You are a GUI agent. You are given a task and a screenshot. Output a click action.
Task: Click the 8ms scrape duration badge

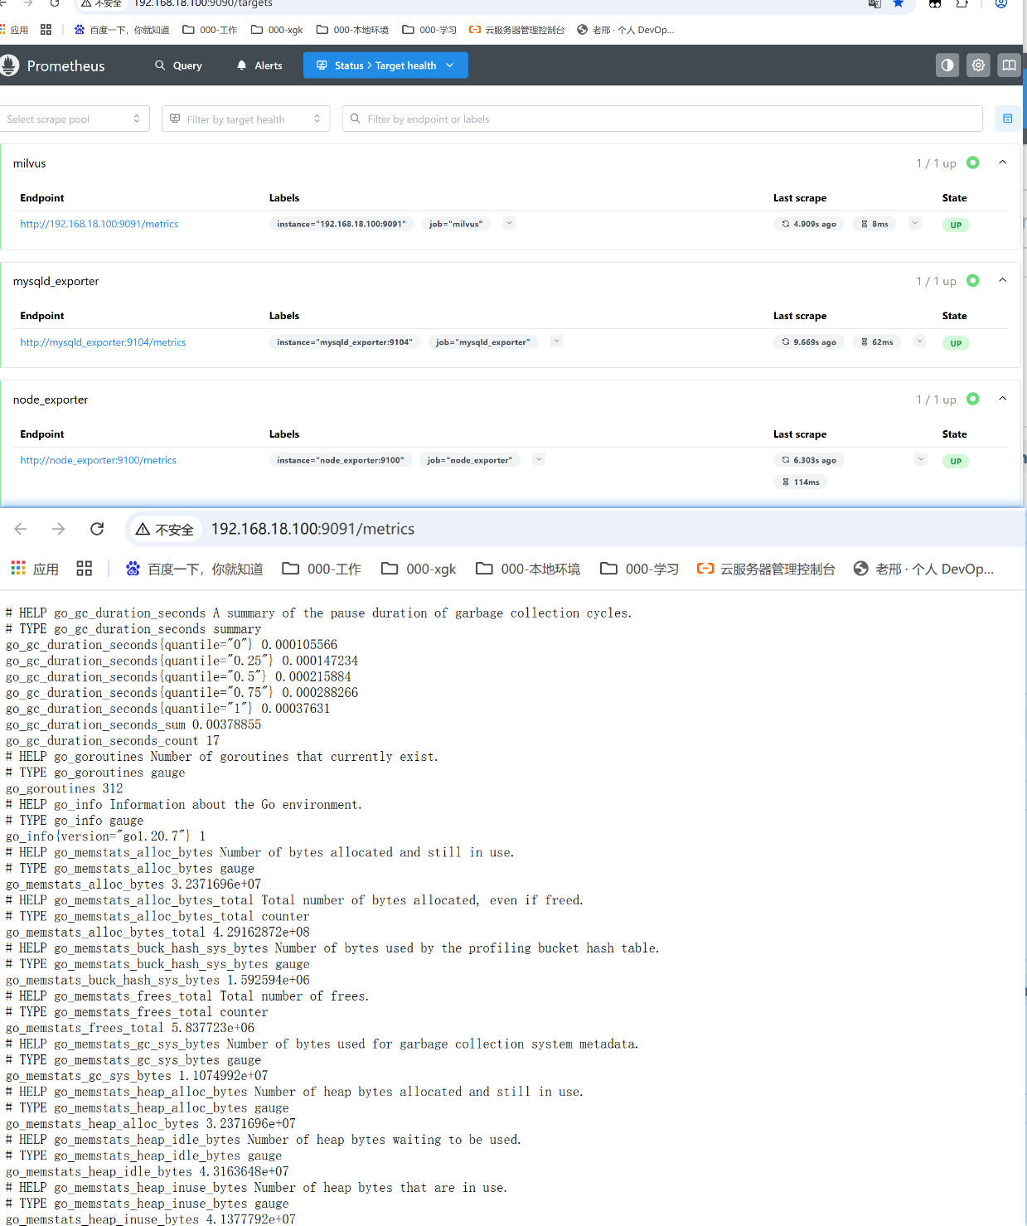coord(874,224)
